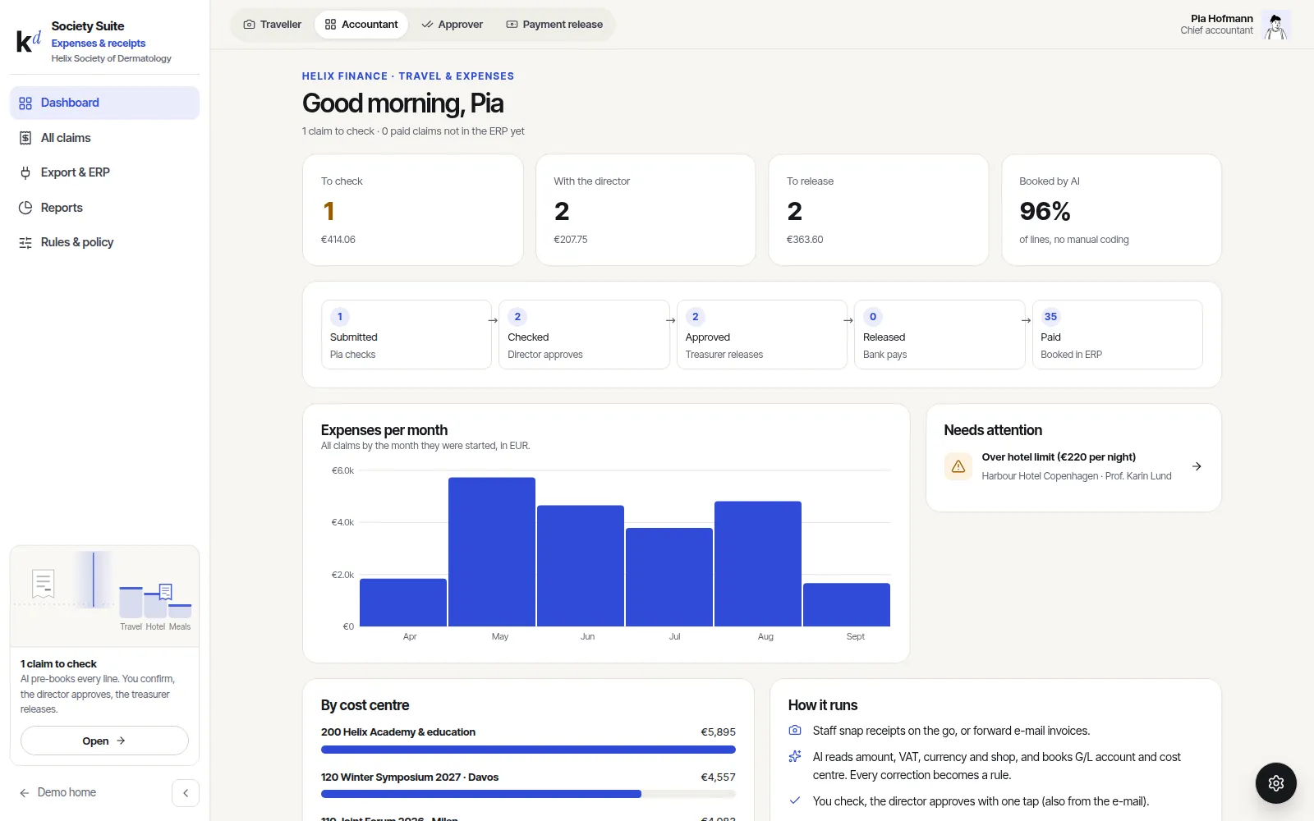Click the Travel Hotel Meals illustration thumbnail
Image resolution: width=1314 pixels, height=821 pixels.
click(104, 596)
